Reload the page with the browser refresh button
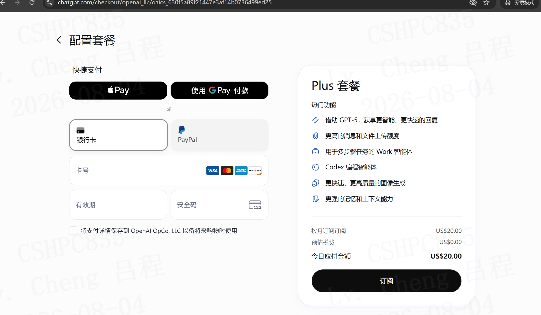 point(32,3)
